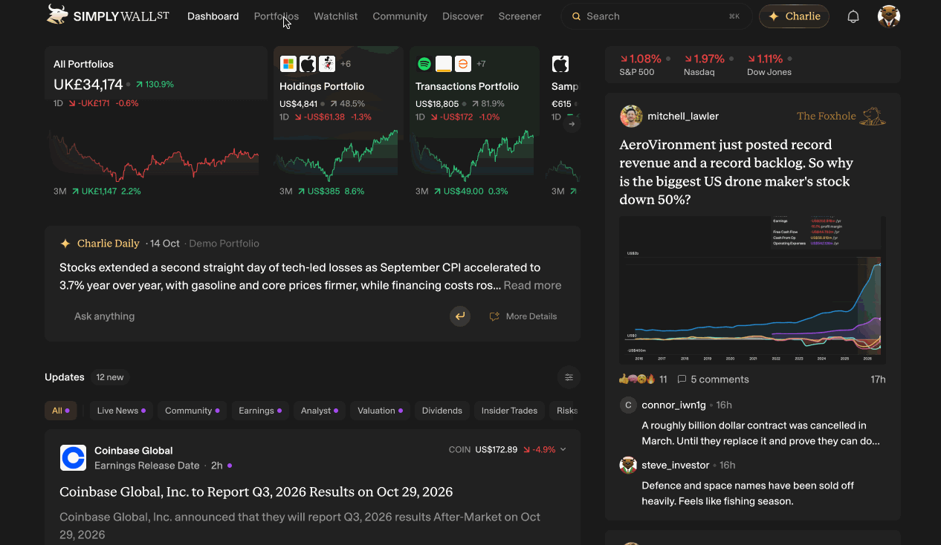Open More Details for Charlie Daily
Image resolution: width=941 pixels, height=545 pixels.
click(x=523, y=316)
